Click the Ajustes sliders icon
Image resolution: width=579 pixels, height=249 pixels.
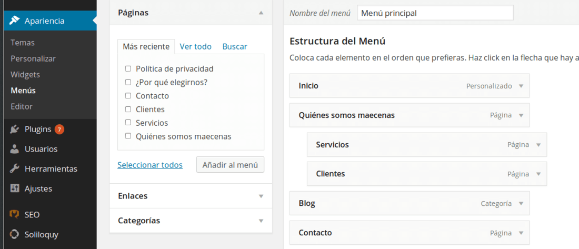point(15,188)
